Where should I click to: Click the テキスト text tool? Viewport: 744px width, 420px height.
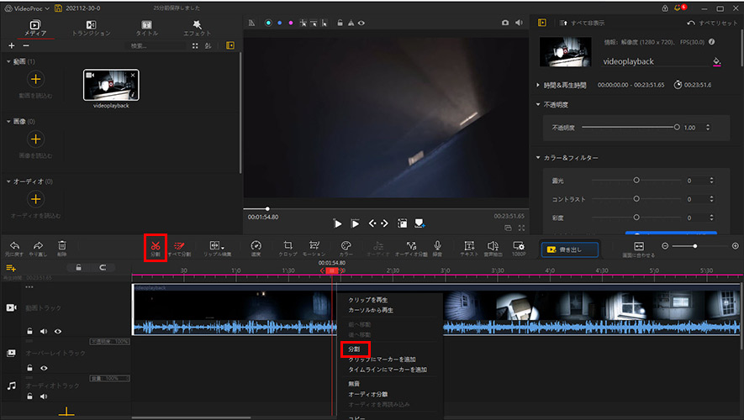pos(469,247)
